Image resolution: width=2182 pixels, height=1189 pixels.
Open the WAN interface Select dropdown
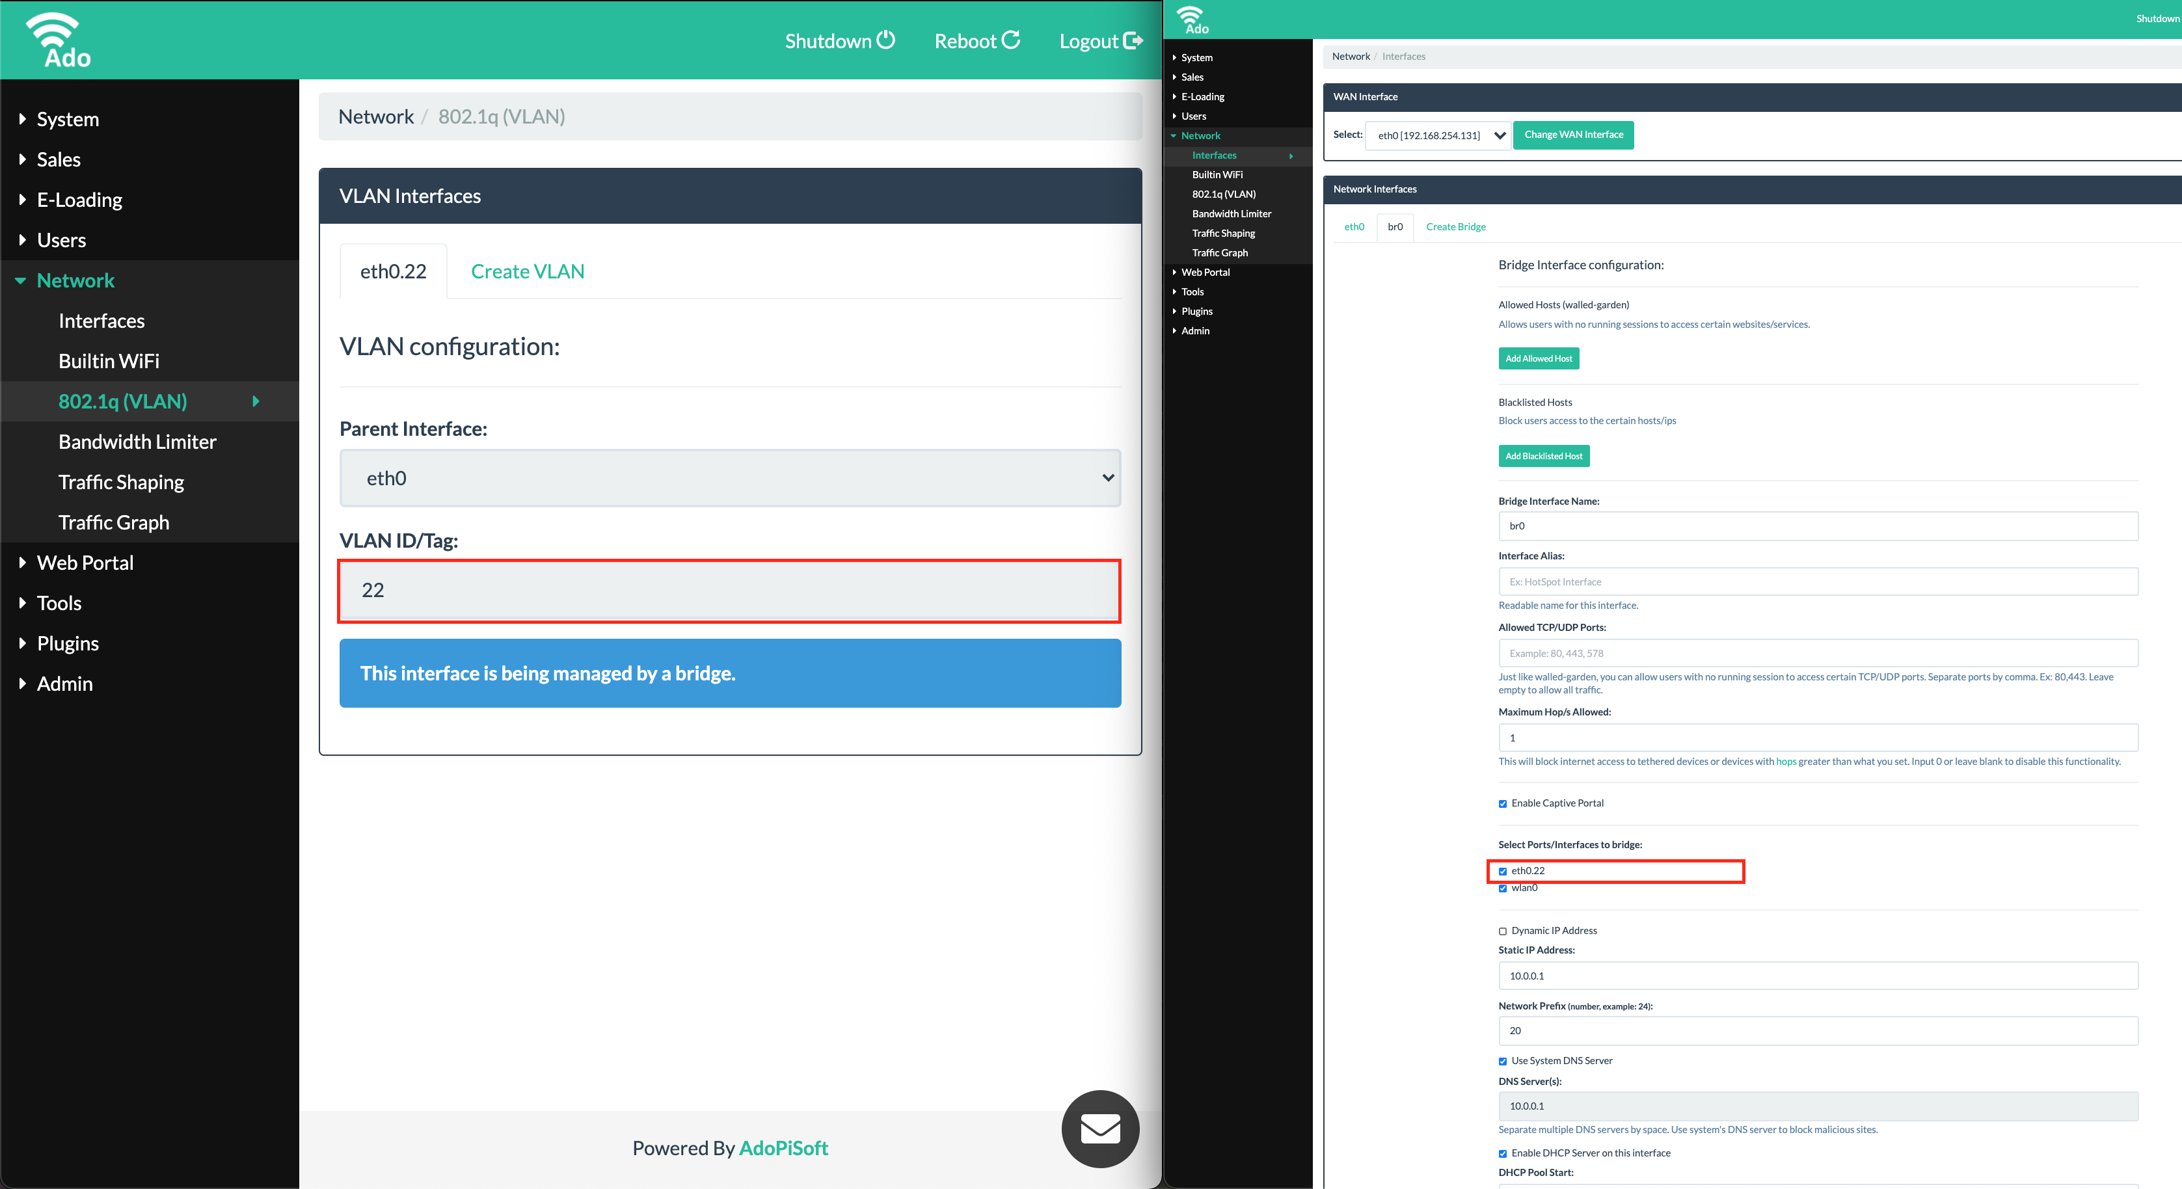pyautogui.click(x=1438, y=135)
